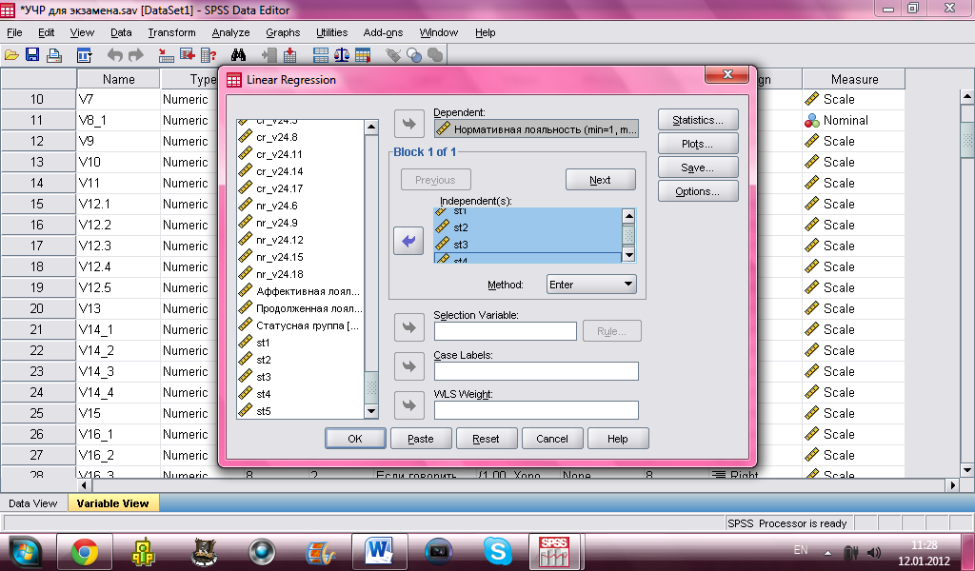Open the Recall recent dialogs icon

(84, 55)
